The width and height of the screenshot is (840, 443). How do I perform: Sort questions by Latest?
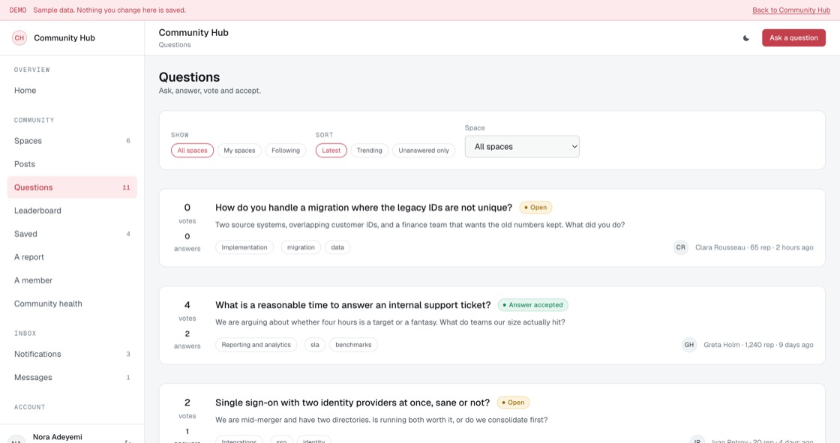[331, 151]
